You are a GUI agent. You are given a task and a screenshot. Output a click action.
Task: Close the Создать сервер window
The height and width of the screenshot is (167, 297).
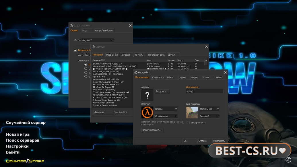130,26
